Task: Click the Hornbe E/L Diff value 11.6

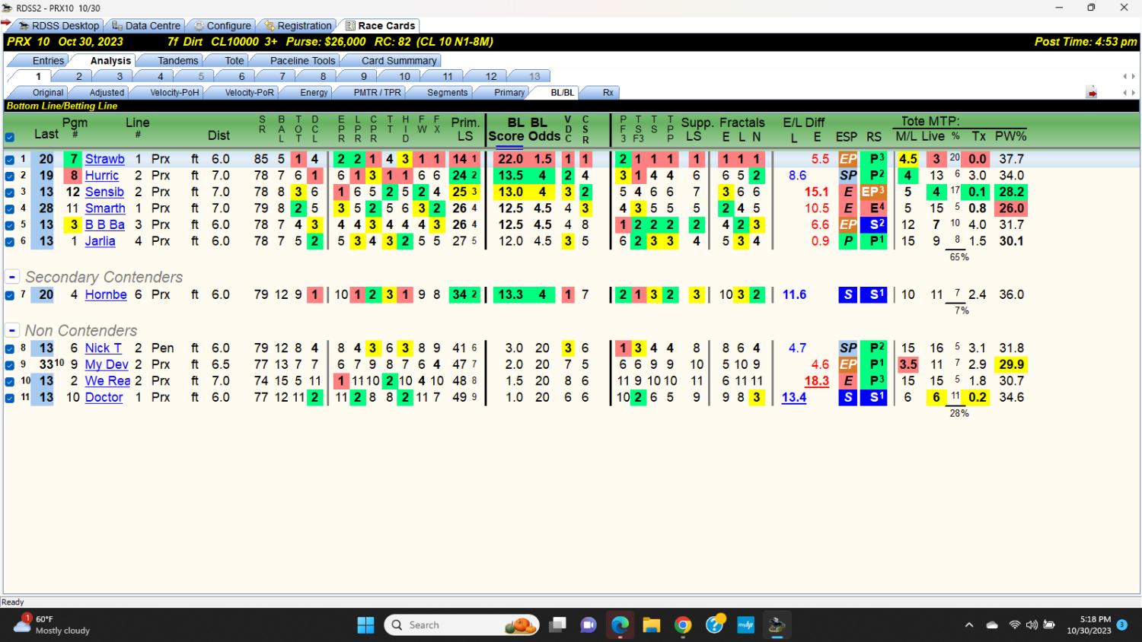Action: [x=794, y=295]
